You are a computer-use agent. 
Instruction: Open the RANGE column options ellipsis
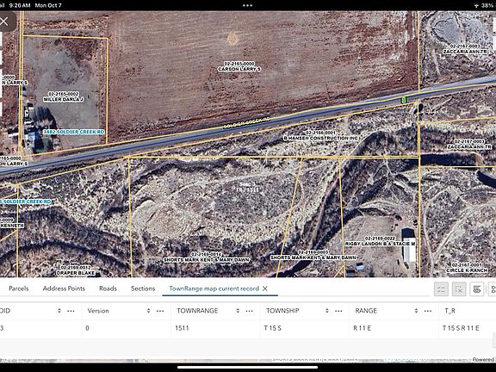pos(428,311)
